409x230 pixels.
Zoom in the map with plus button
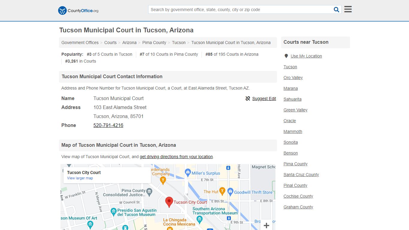coord(266,226)
